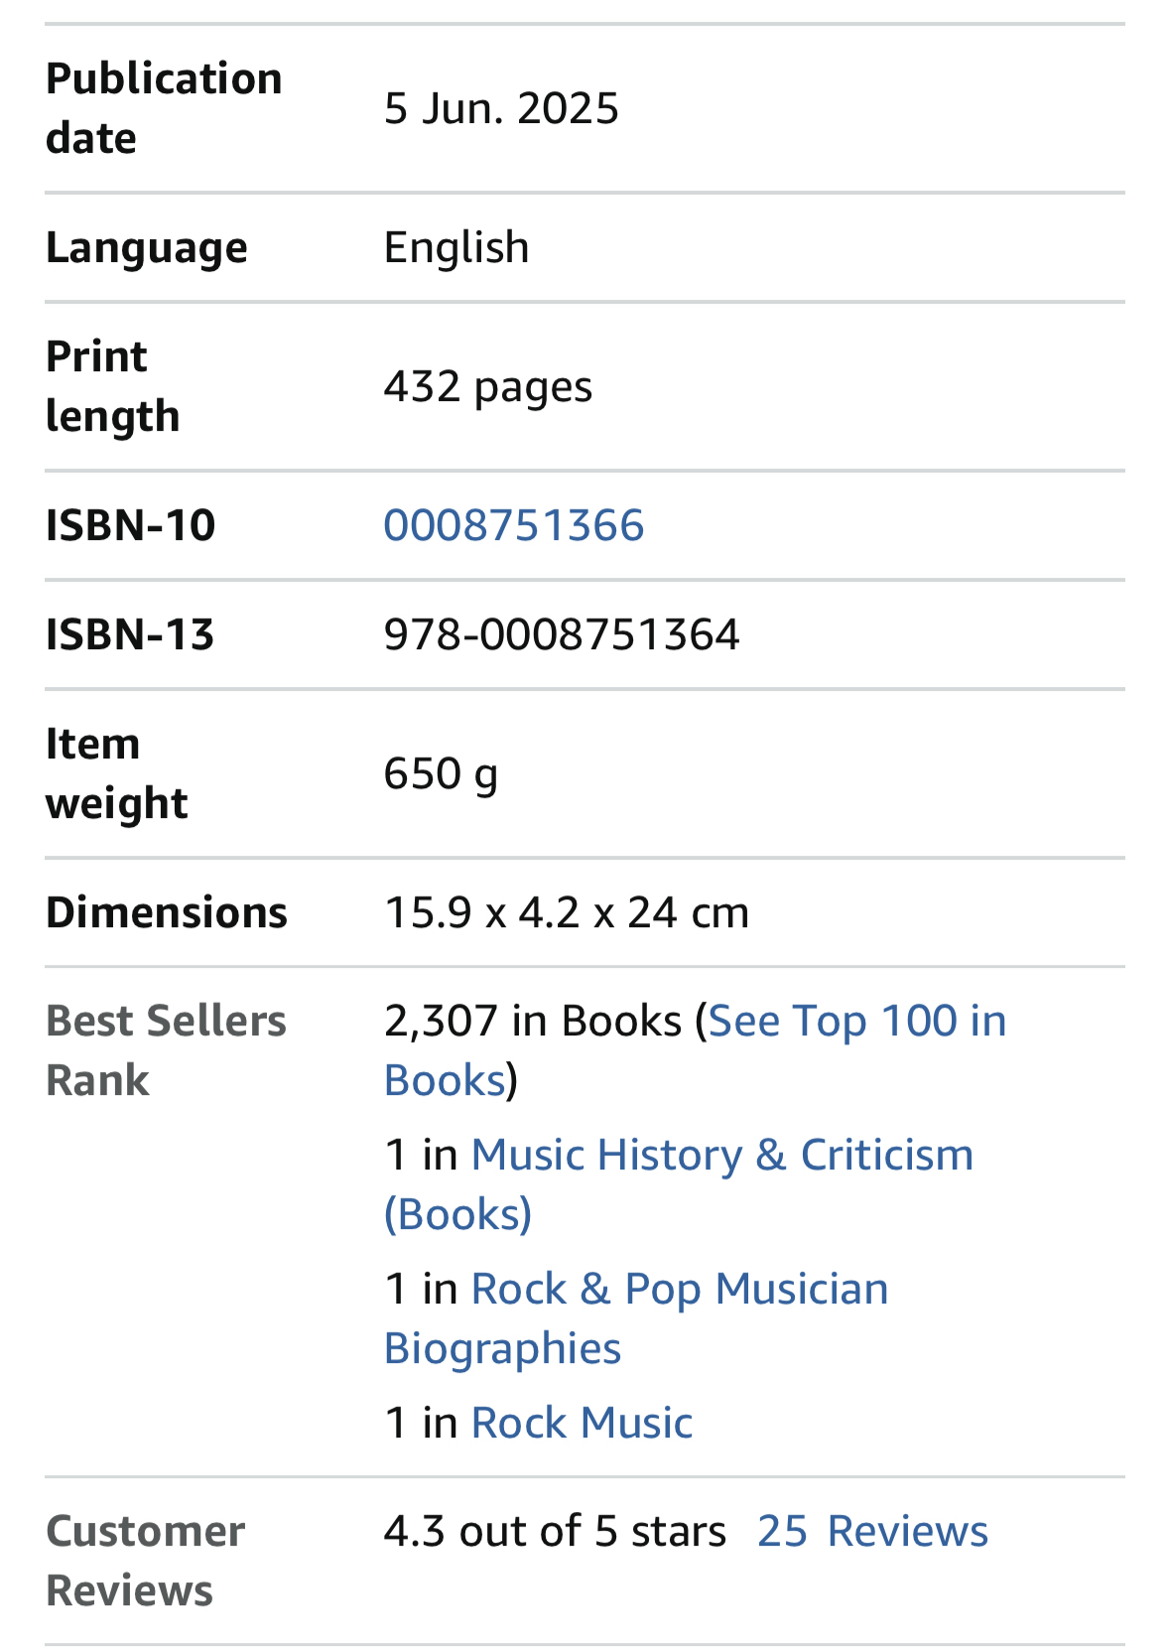Click the 4.3 out of 5 stars text
This screenshot has height=1649, width=1170.
pos(555,1532)
